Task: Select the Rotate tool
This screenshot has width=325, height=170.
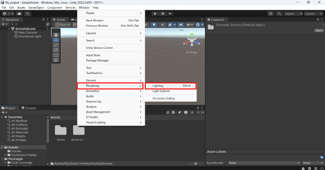Action: coord(56,45)
